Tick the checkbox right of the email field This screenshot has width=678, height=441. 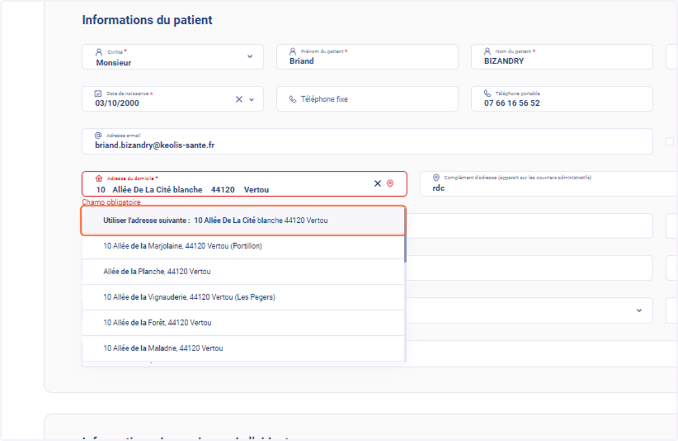(670, 141)
